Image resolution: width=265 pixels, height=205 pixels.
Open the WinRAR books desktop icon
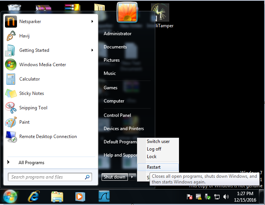point(44,8)
